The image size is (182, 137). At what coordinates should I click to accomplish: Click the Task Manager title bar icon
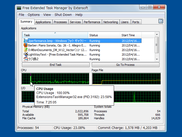click(19, 8)
